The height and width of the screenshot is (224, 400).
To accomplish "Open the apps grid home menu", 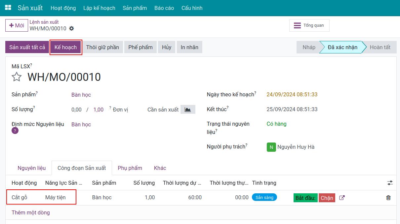I will (x=8, y=8).
